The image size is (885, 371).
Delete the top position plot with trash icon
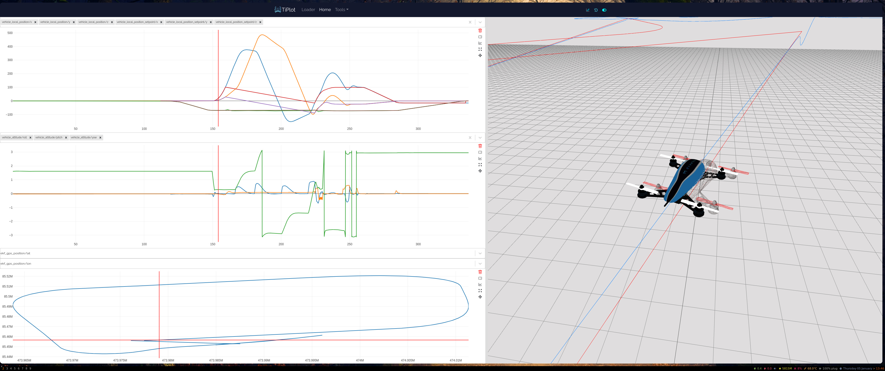click(480, 31)
